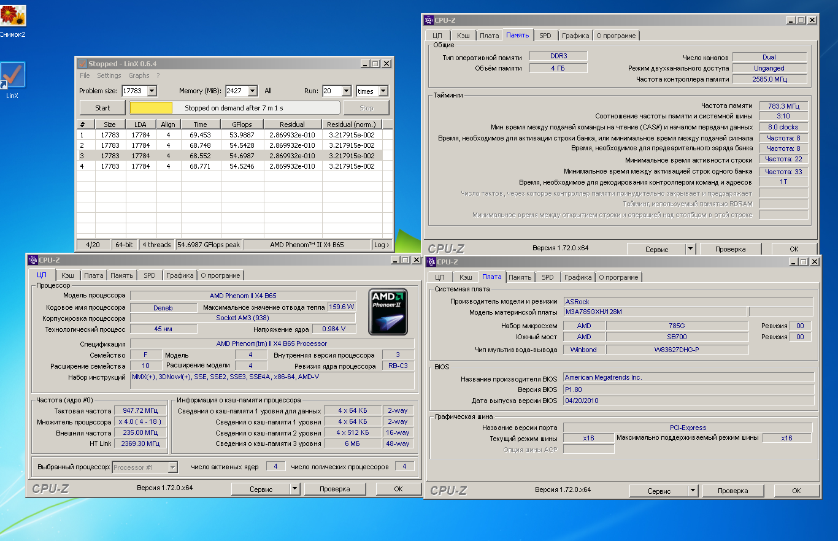Screen dimensions: 838x541
Task: Open the Снимок2 desktop icon
Action: tap(13, 15)
